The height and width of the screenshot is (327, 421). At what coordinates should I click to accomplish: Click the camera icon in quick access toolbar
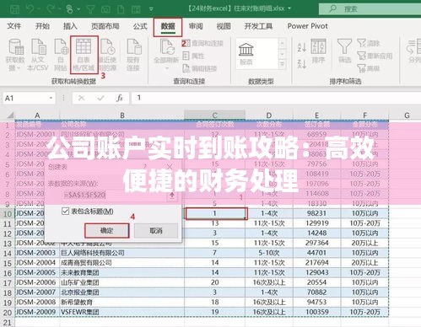105,9
